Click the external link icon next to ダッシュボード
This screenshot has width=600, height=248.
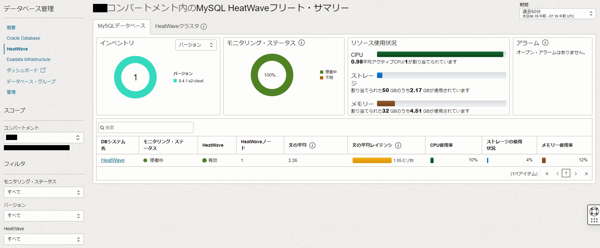point(43,70)
